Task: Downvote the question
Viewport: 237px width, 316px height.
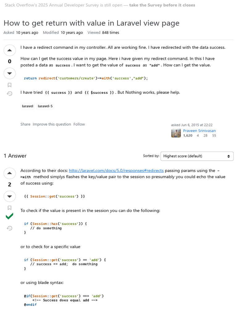Action: [x=10, y=73]
